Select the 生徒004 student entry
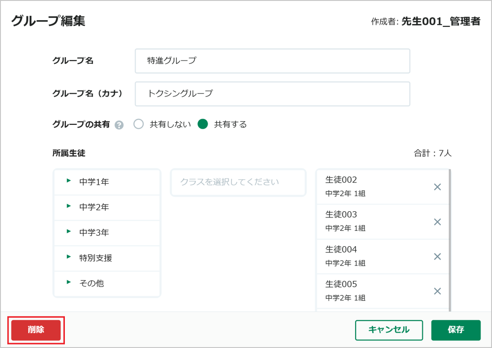 pos(382,256)
